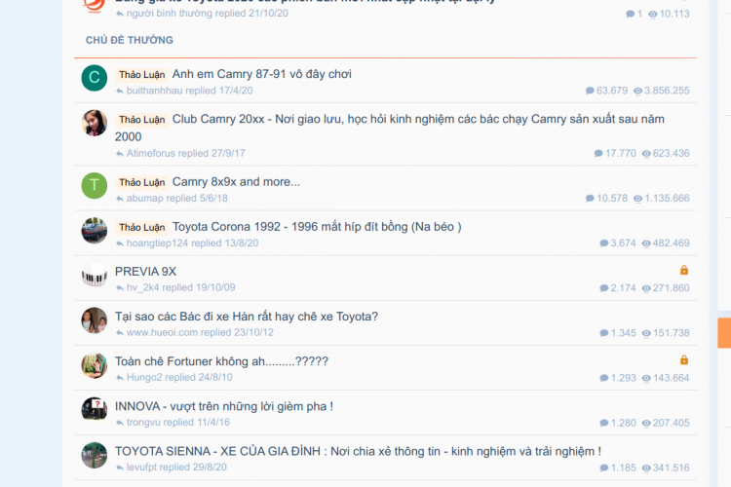
Task: Open Toyota Corona 1992 - 1996 thread
Action: tap(317, 227)
